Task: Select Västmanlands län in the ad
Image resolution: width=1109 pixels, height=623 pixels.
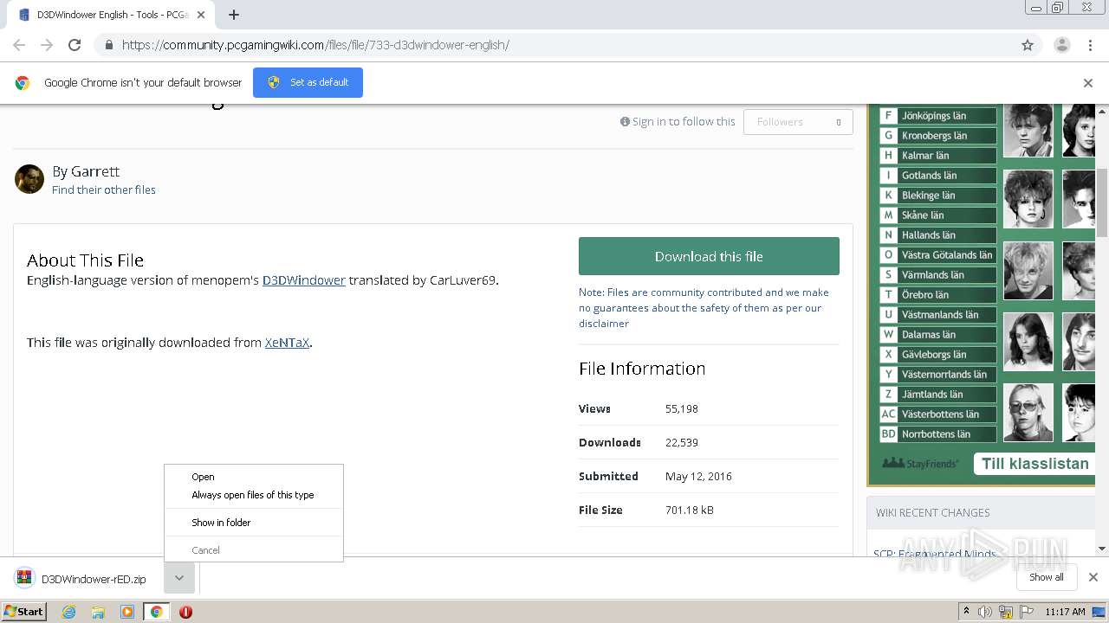Action: (938, 315)
